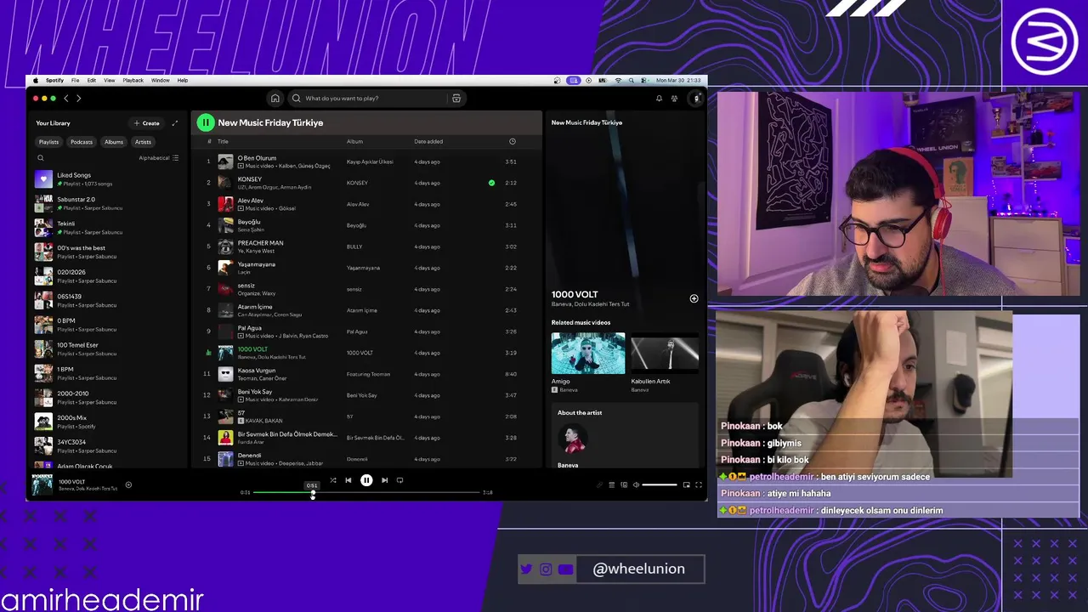Screen dimensions: 1088x612
Task: Pause playback in the bottom player
Action: tap(366, 480)
